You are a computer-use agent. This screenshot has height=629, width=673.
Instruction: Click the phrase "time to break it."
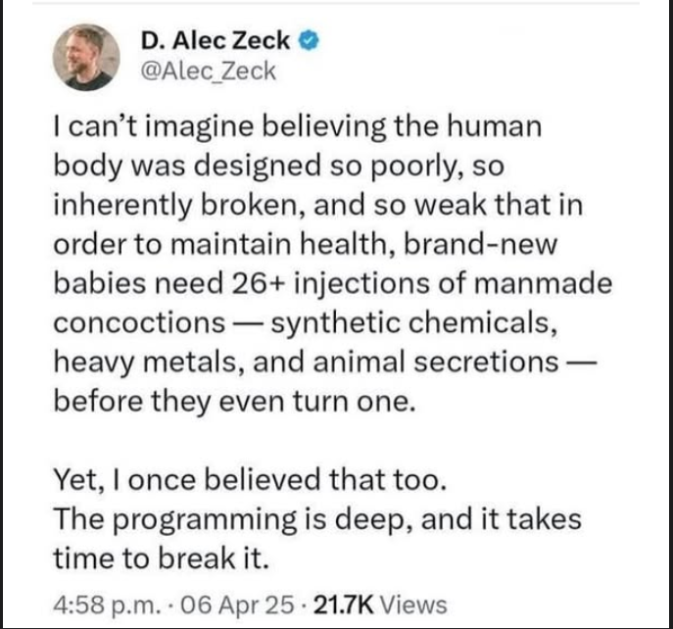tap(160, 556)
